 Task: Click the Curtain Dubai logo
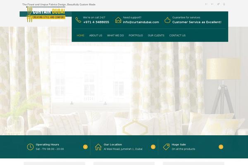pos(46,14)
